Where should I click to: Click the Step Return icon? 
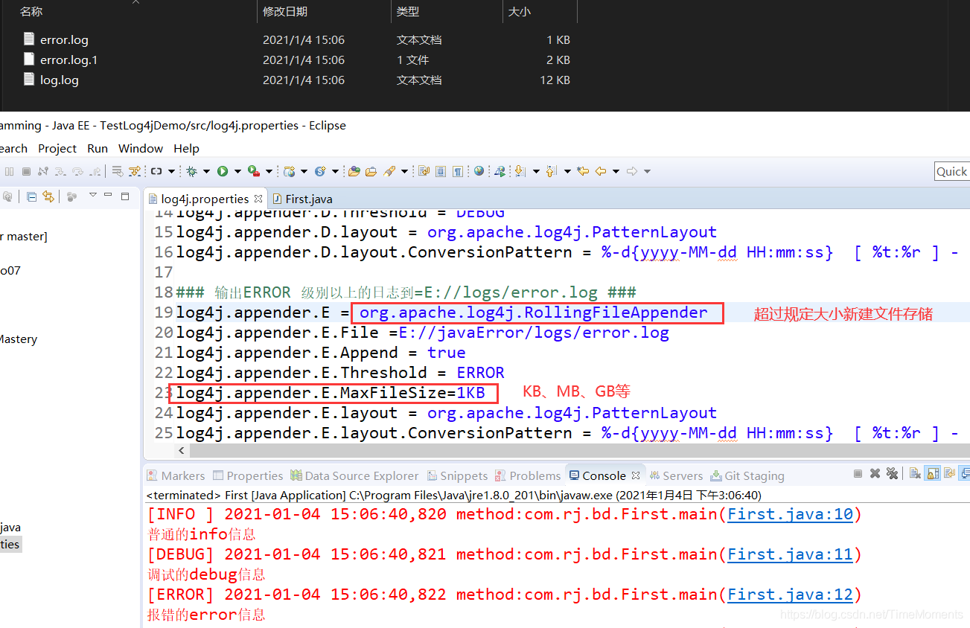[x=95, y=171]
